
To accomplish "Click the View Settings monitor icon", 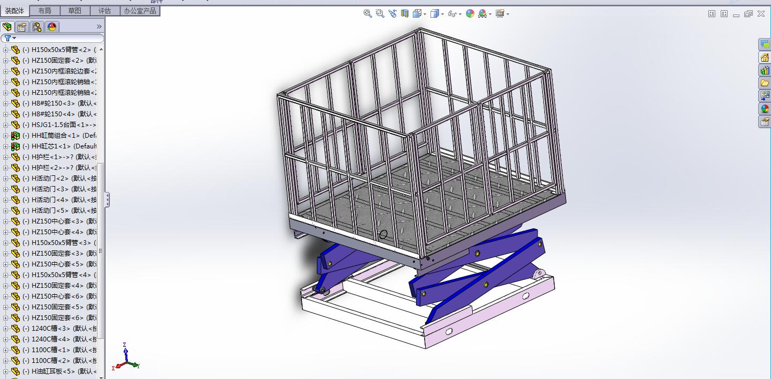I will (500, 13).
